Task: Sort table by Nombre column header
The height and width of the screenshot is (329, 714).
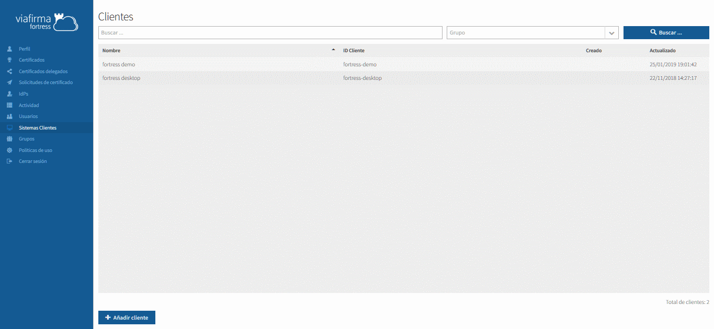Action: 111,51
